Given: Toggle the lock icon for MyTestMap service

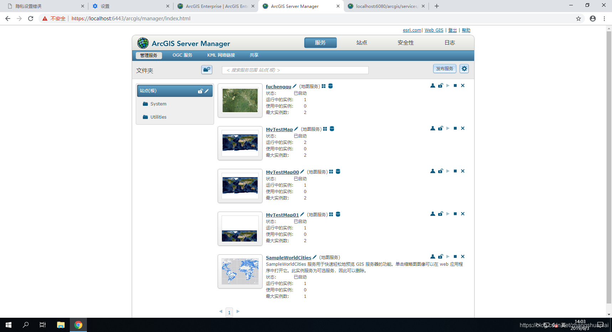Looking at the screenshot, I should tap(441, 128).
